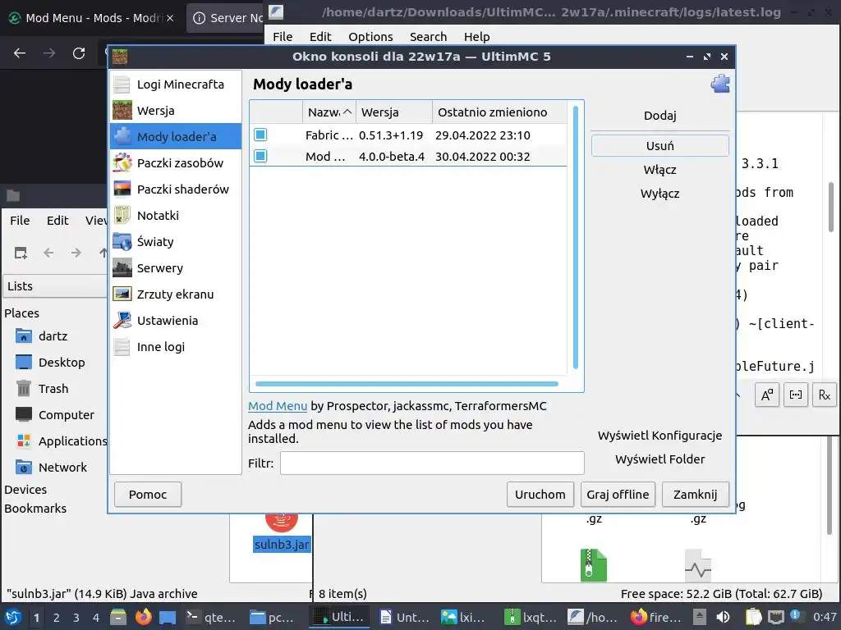Viewport: 841px width, 630px height.
Task: Click Graj offline button
Action: tap(618, 495)
